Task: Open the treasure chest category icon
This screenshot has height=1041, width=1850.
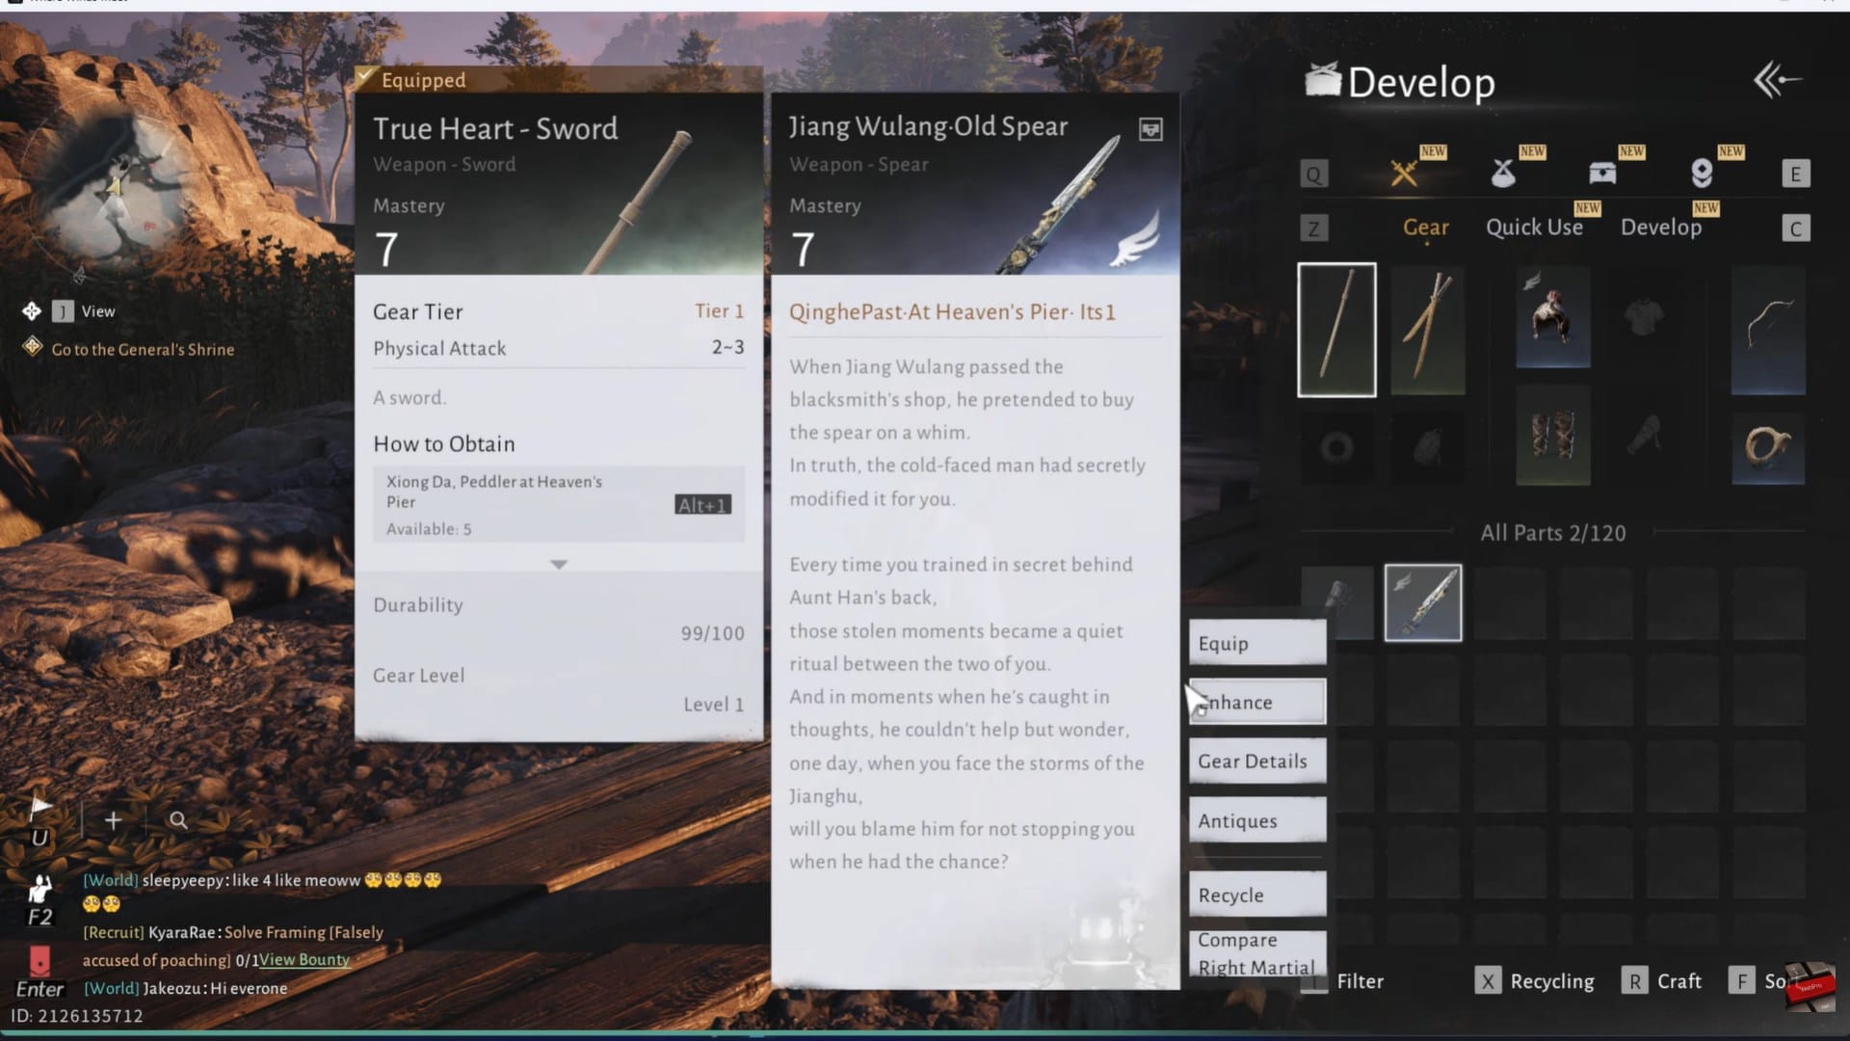Action: 1602,173
